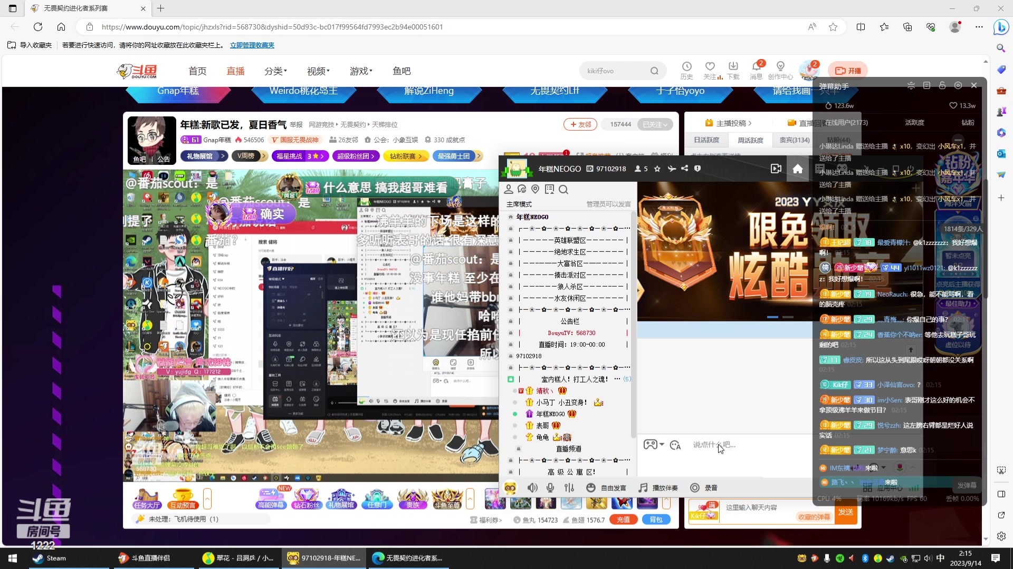
Task: Open 礼物展馆 badge link
Action: pyautogui.click(x=205, y=156)
